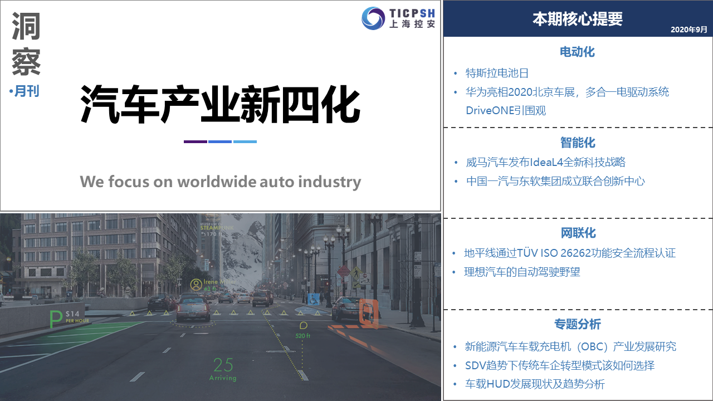Screen dimensions: 713x401
Task: Select the 智能化 section heading
Action: 577,142
